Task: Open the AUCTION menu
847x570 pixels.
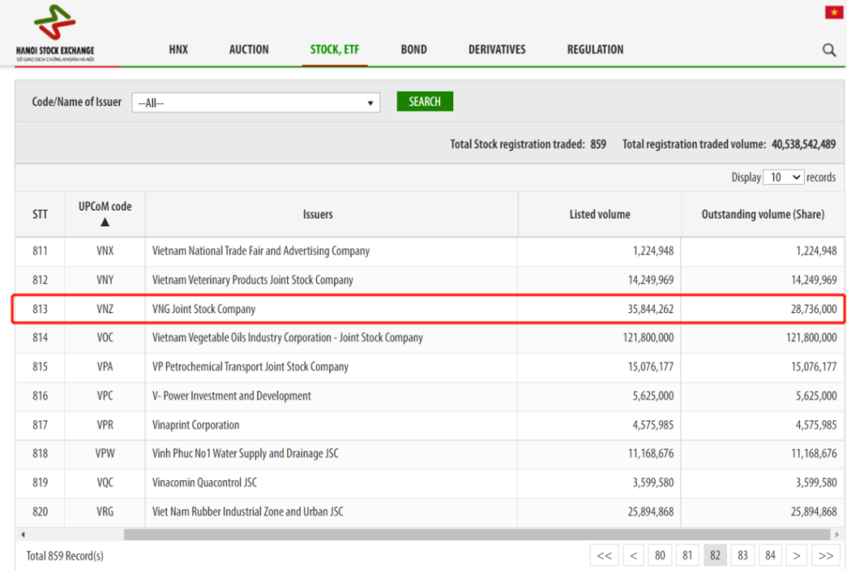Action: click(x=248, y=50)
